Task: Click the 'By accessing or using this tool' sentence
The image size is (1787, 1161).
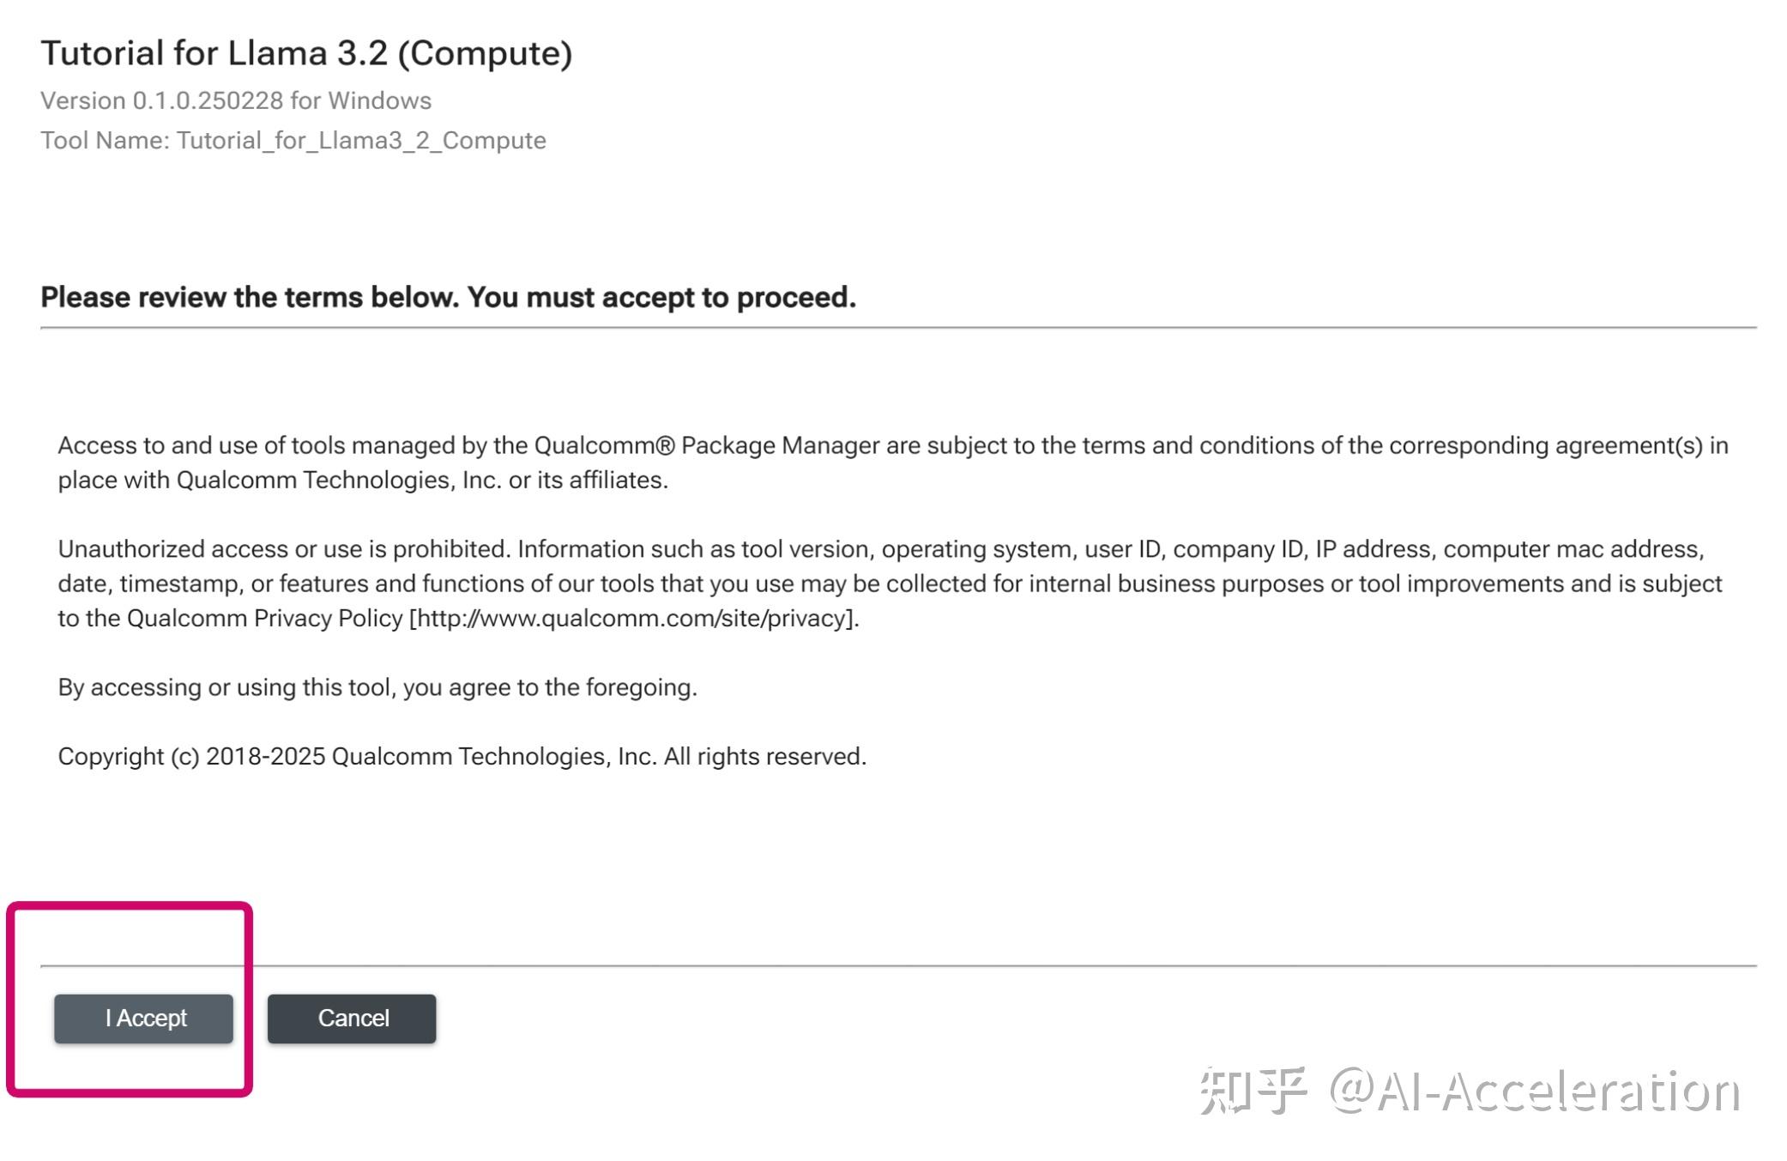Action: pyautogui.click(x=377, y=686)
